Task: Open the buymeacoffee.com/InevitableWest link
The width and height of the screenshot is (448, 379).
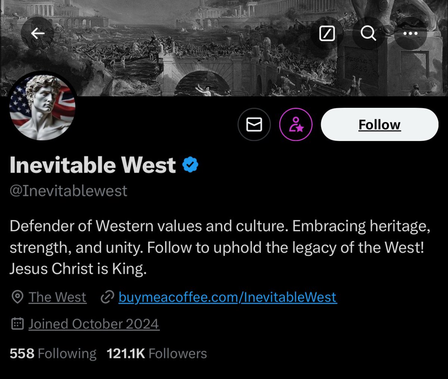Action: tap(227, 297)
